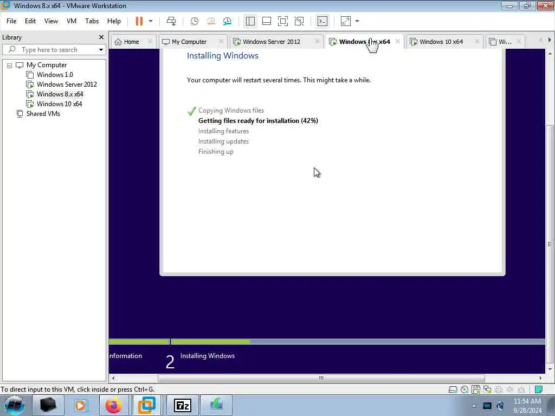Click the VMware Workstation taskbar icon
555x416 pixels.
pyautogui.click(x=146, y=405)
